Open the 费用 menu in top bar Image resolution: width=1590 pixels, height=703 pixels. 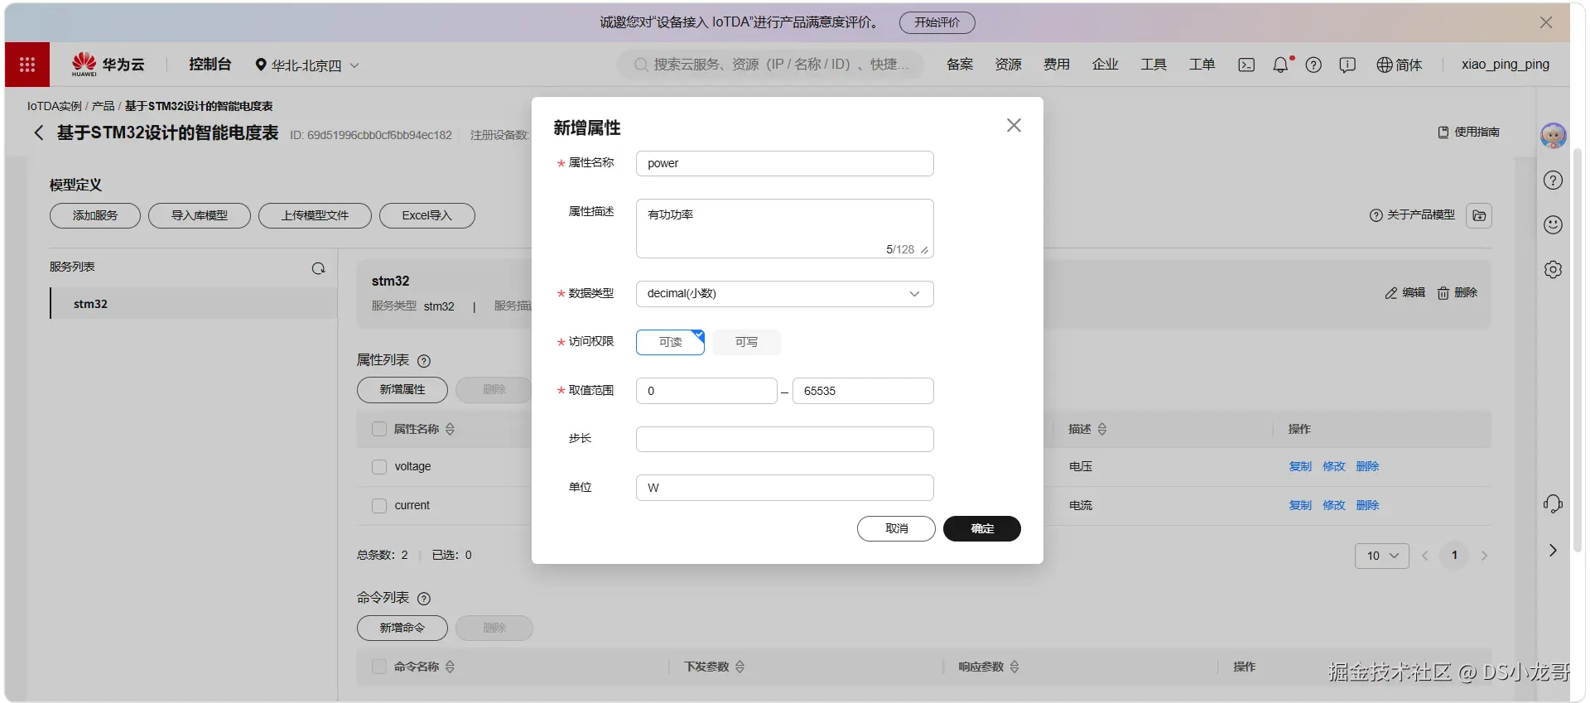pyautogui.click(x=1056, y=65)
